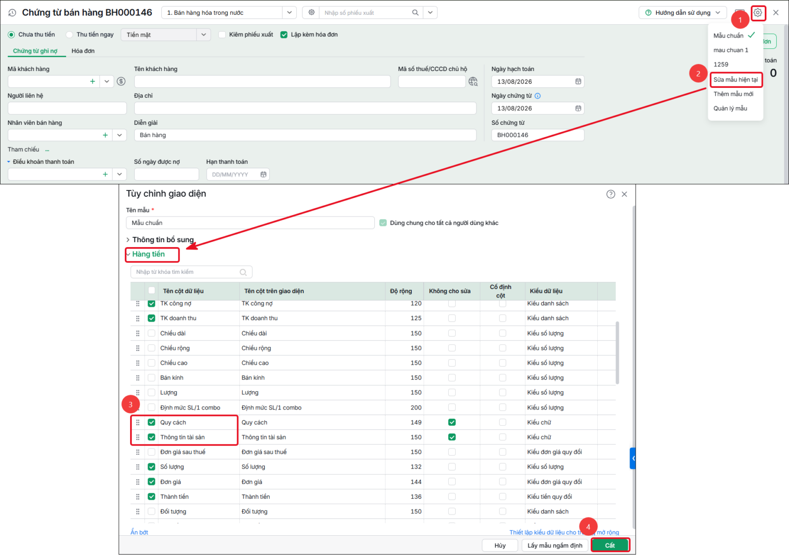Viewport: 789px width, 555px height.
Task: Select Chưa thu tiền radio option
Action: 11,35
